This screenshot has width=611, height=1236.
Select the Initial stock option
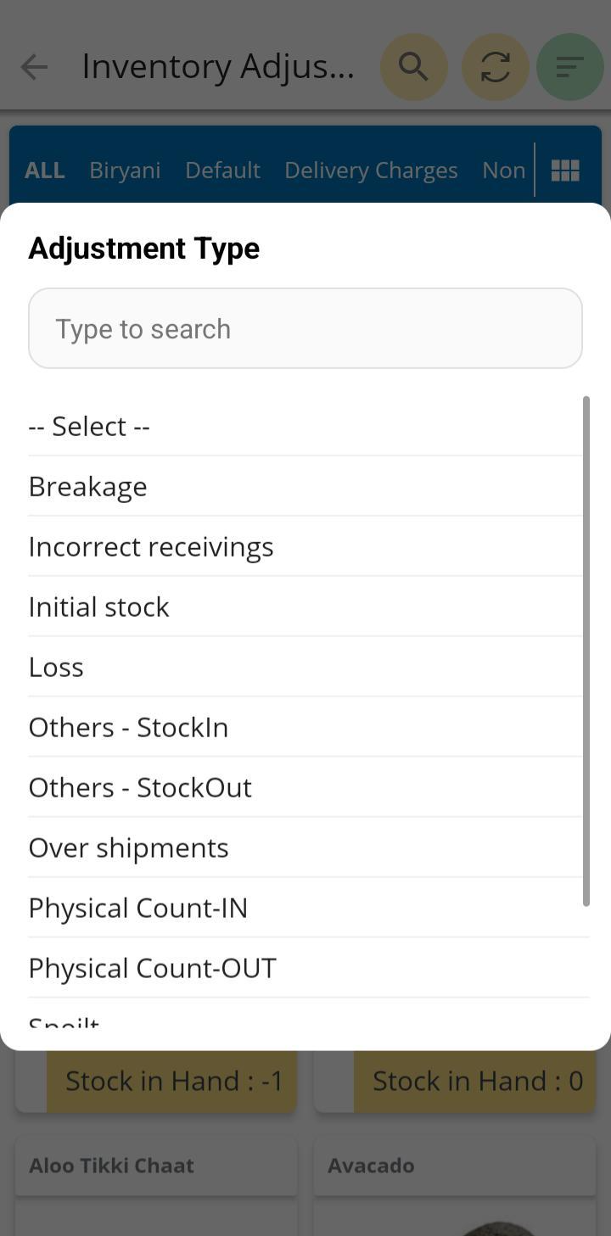point(99,607)
